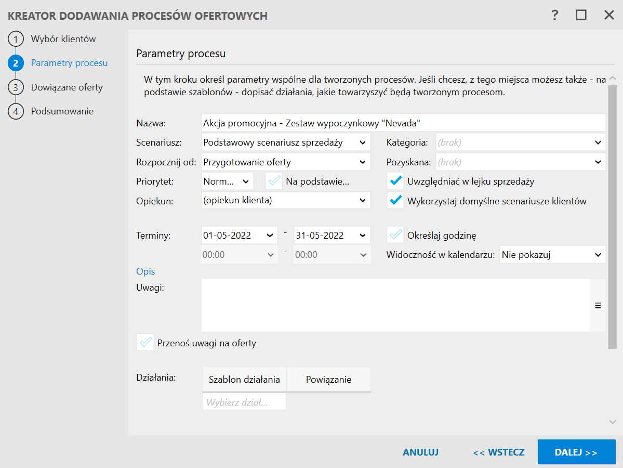This screenshot has width=623, height=468.
Task: Click the ANULUJ button
Action: click(x=420, y=452)
